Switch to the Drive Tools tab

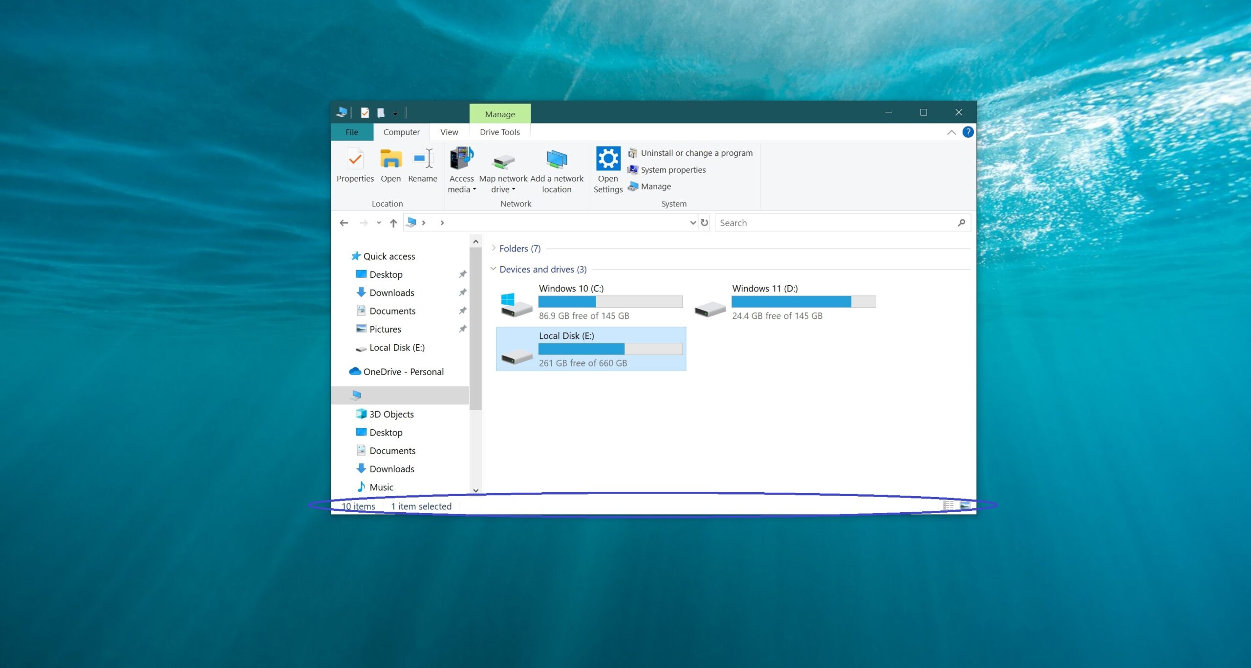click(x=499, y=132)
